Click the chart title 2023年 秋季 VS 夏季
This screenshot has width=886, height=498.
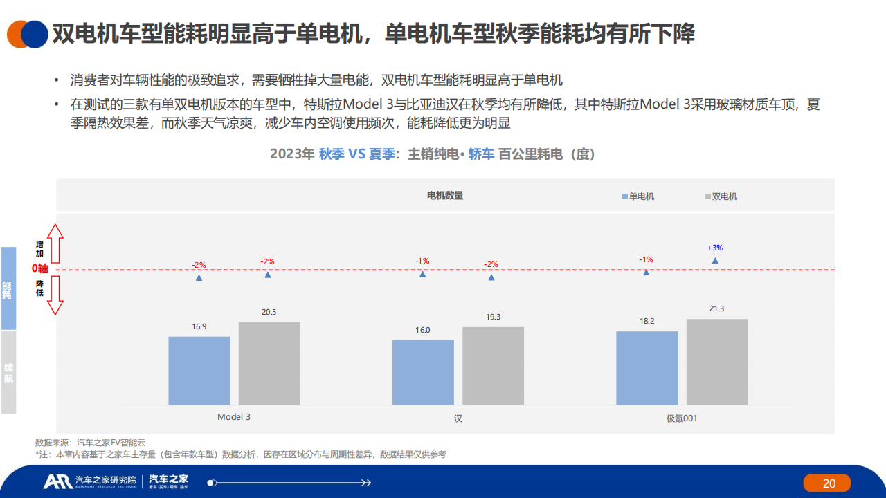pyautogui.click(x=433, y=154)
